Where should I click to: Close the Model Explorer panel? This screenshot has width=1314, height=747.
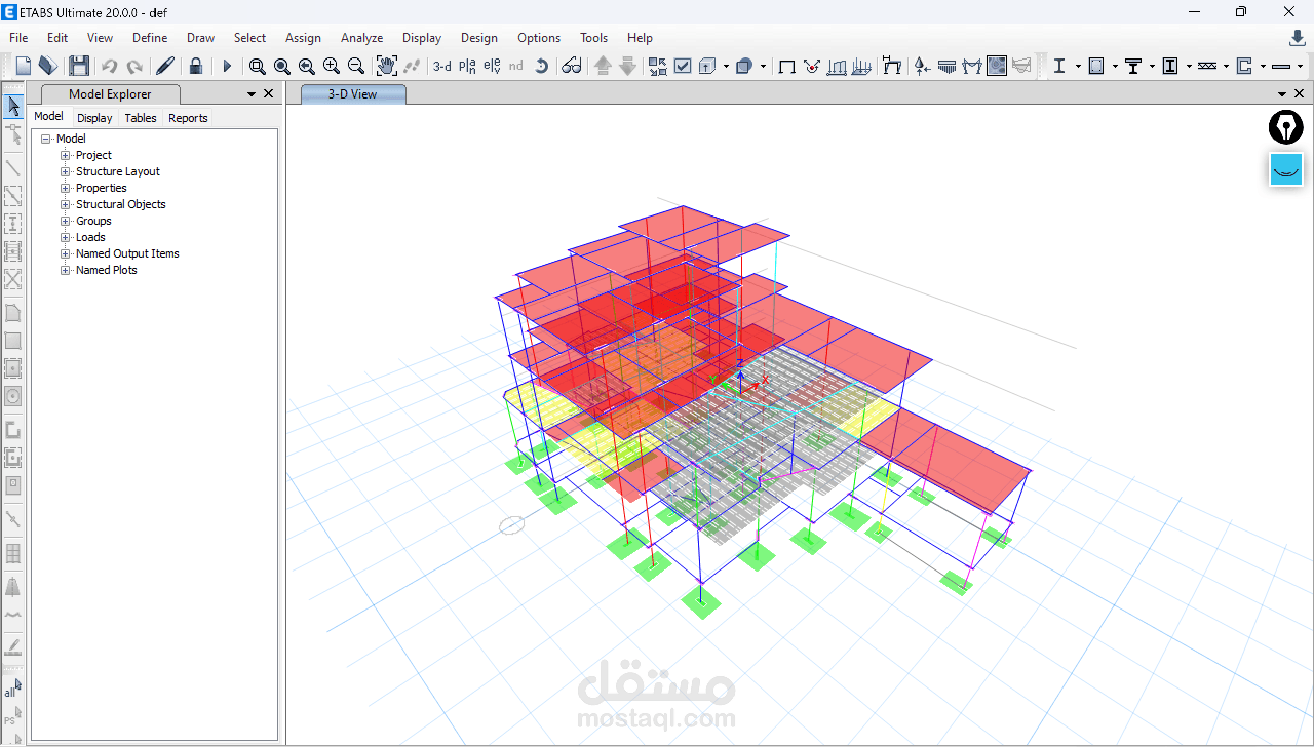coord(268,94)
